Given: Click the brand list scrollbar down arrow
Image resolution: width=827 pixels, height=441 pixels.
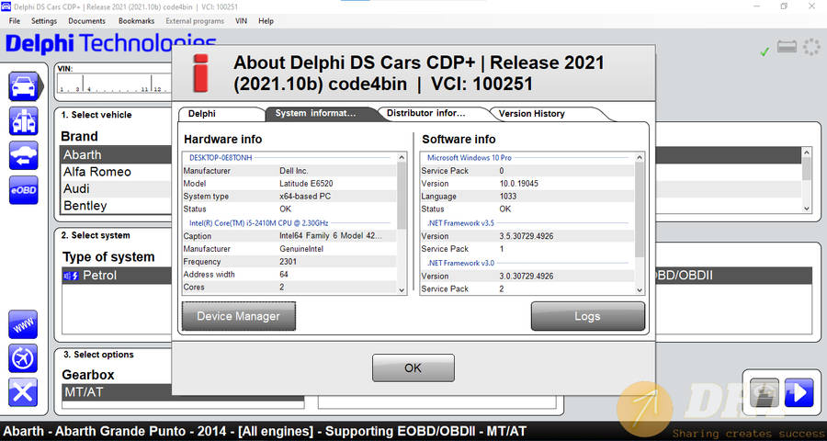Looking at the screenshot, I should pos(807,209).
